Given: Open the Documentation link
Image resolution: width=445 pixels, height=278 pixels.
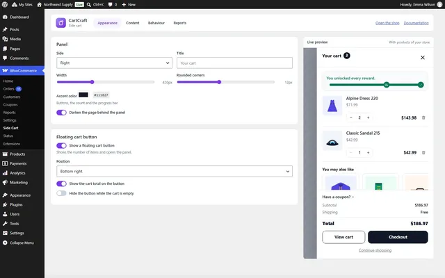Looking at the screenshot, I should click(x=416, y=23).
